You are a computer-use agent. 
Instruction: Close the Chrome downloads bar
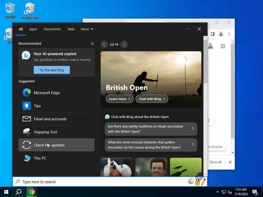click(x=230, y=162)
